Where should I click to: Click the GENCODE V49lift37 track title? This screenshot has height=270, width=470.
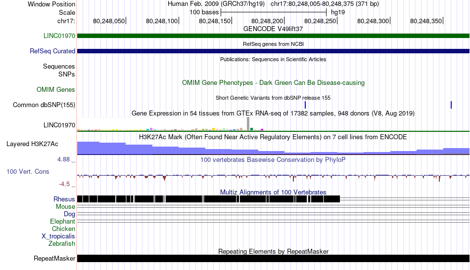(x=273, y=29)
